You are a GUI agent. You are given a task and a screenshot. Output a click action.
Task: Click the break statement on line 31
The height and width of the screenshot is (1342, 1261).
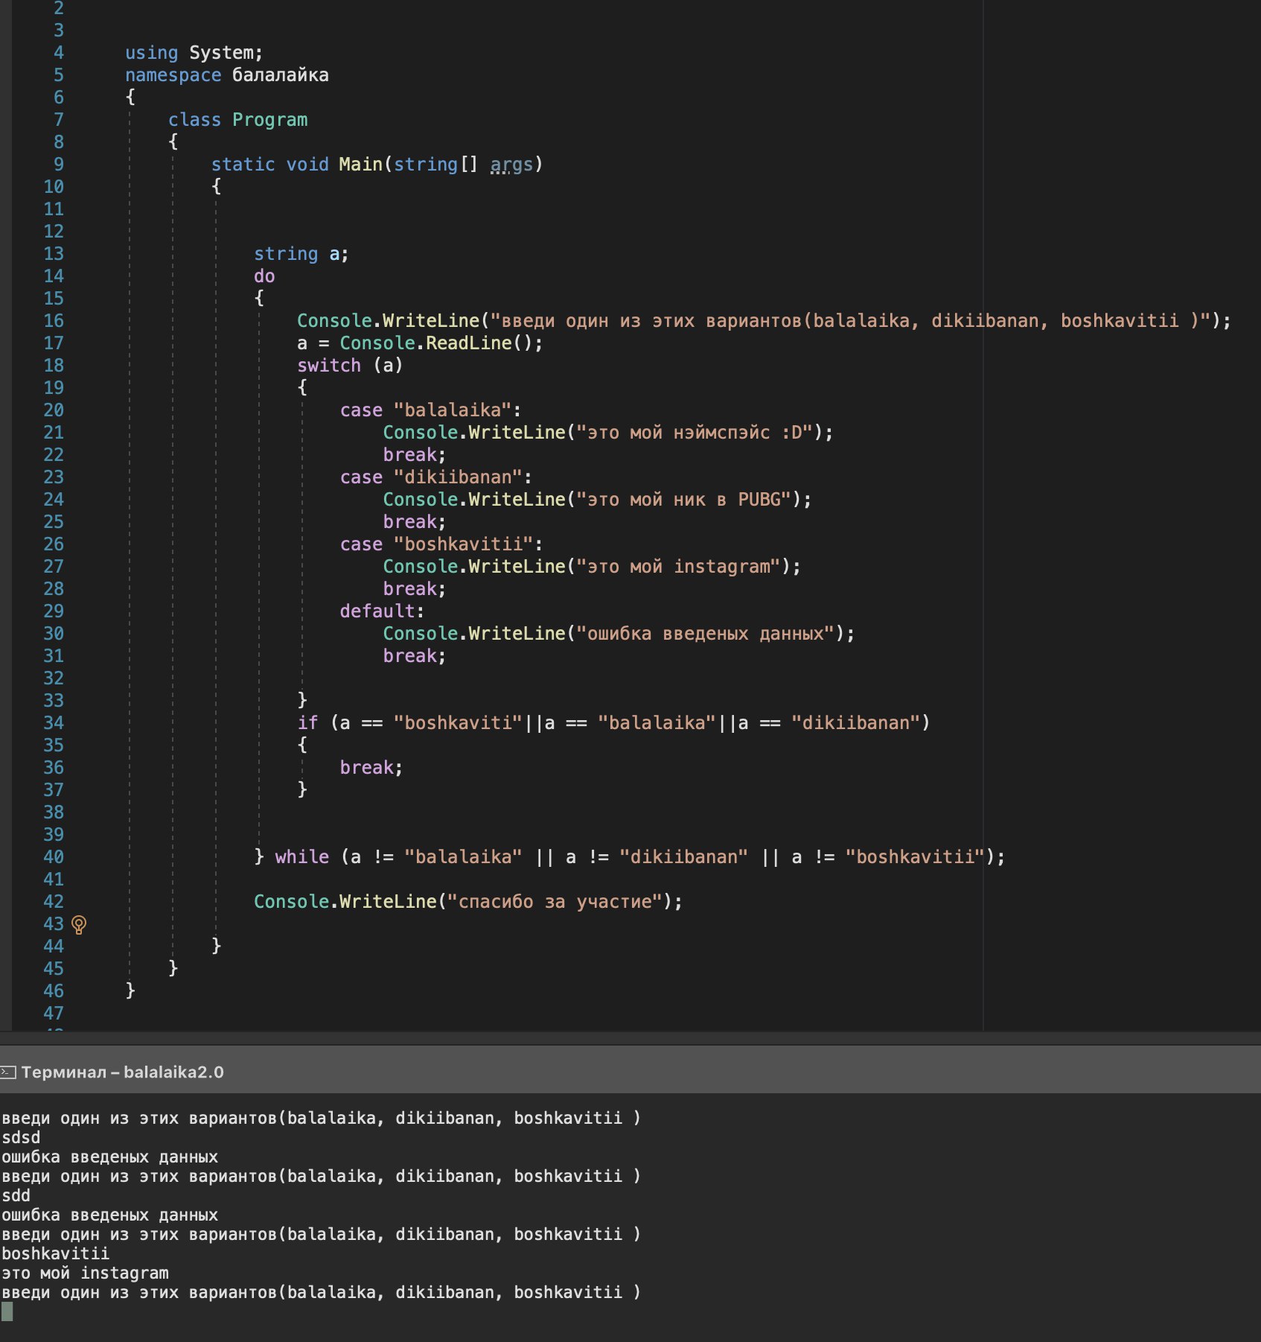pyautogui.click(x=415, y=656)
